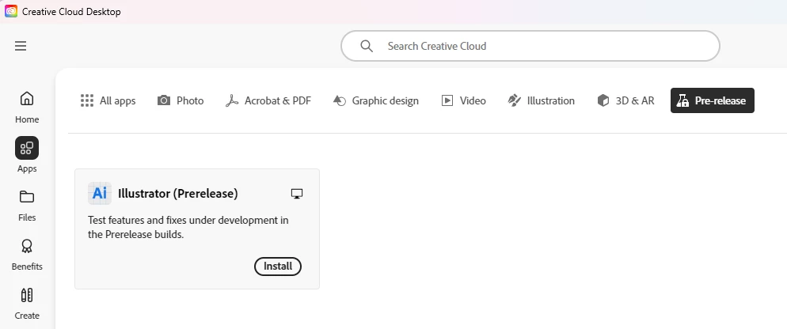Screen dimensions: 787x329
Task: Open the Benefits sidebar section
Action: 27,255
